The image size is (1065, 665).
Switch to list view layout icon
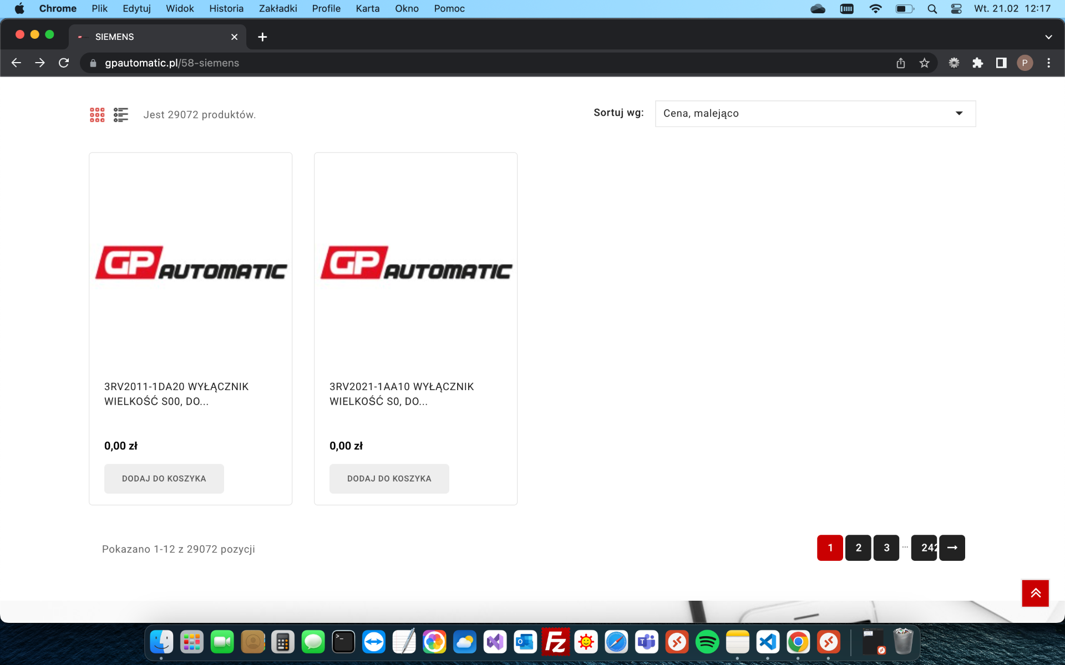tap(120, 115)
